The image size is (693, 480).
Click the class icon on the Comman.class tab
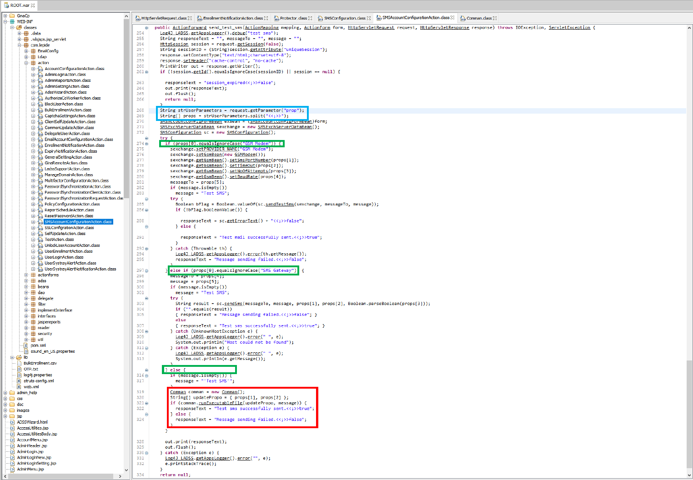463,18
